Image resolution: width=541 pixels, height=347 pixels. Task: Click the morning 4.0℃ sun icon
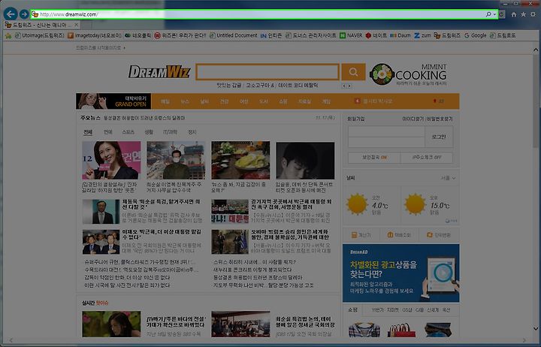[357, 204]
